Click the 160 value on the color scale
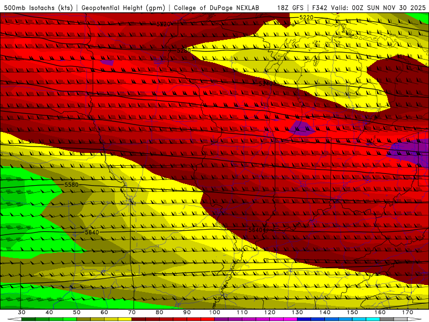 (x=380, y=312)
